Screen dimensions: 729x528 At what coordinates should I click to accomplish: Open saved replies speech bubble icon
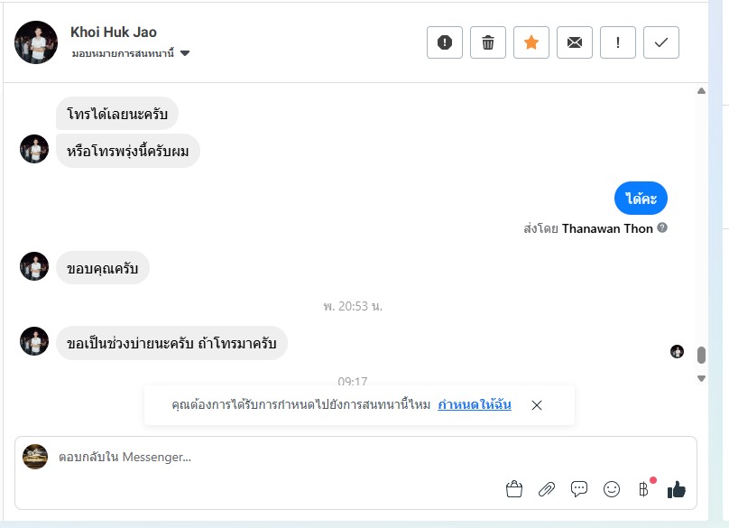(579, 489)
